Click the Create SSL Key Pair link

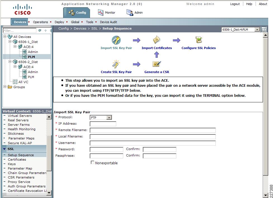pyautogui.click(x=116, y=72)
